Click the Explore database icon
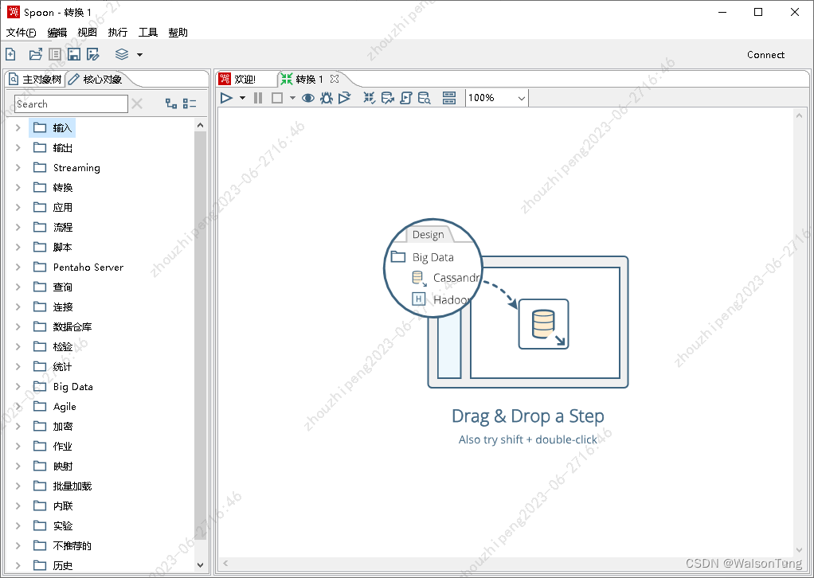 pyautogui.click(x=425, y=98)
